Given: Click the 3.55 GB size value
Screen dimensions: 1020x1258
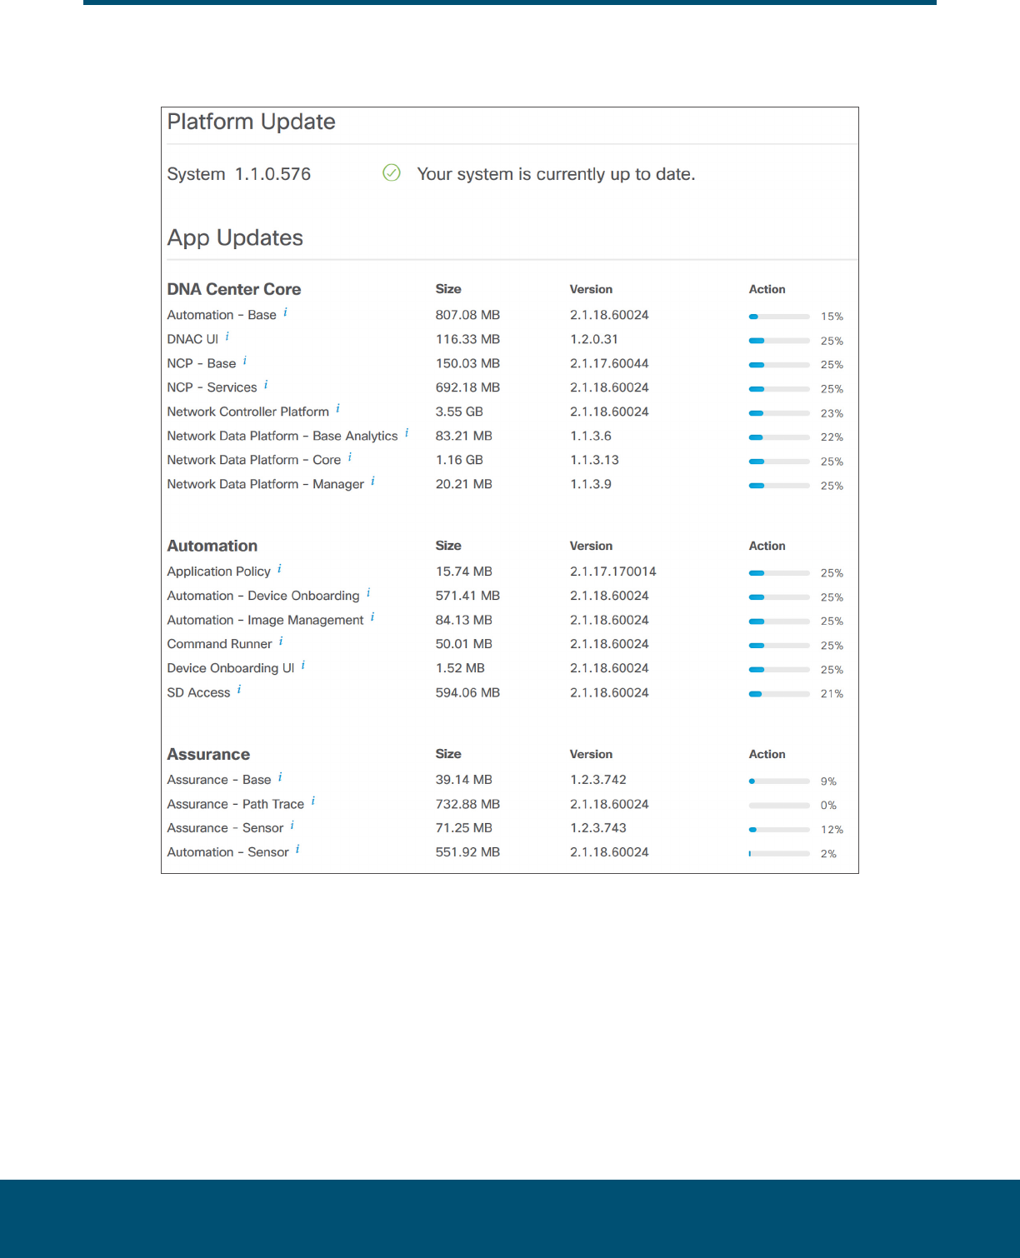Looking at the screenshot, I should (459, 412).
